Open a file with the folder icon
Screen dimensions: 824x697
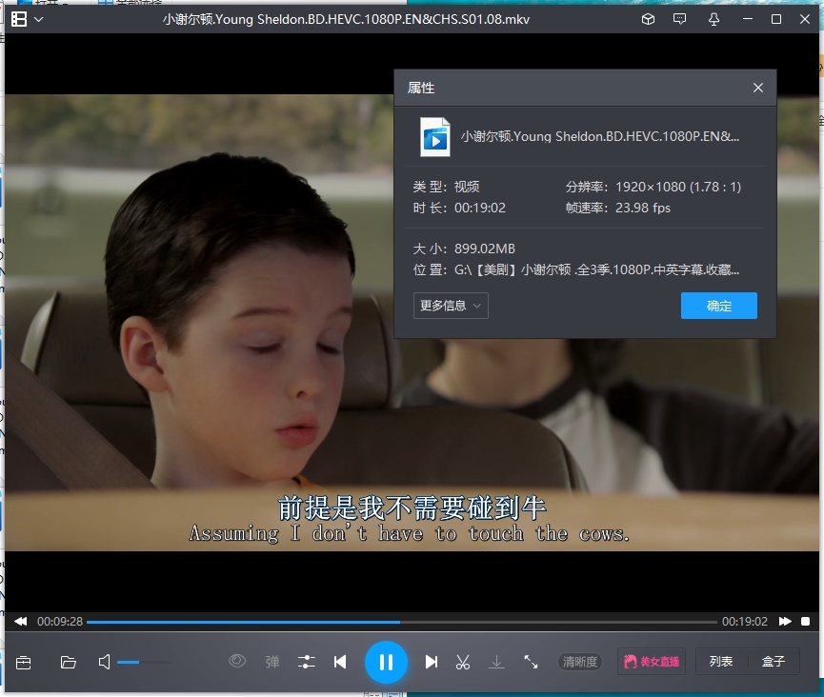pos(69,663)
